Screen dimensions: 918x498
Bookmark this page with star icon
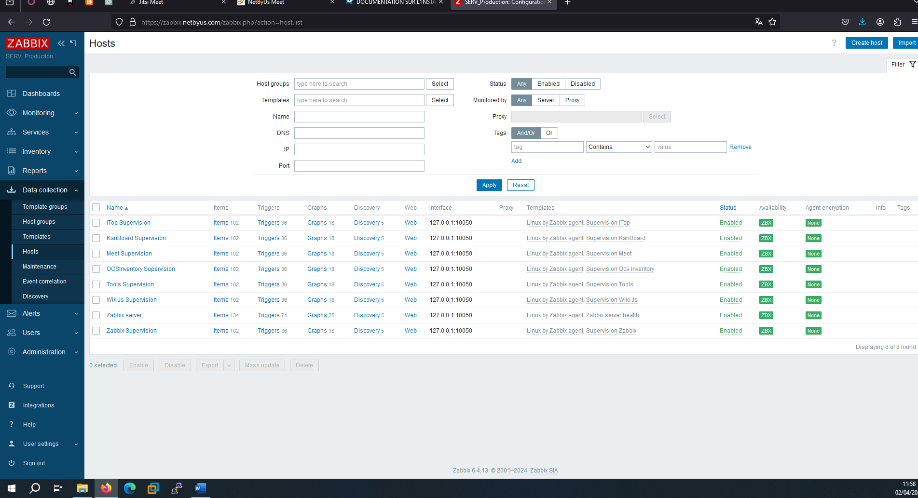click(x=772, y=22)
